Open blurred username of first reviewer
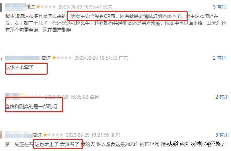 [16, 7]
